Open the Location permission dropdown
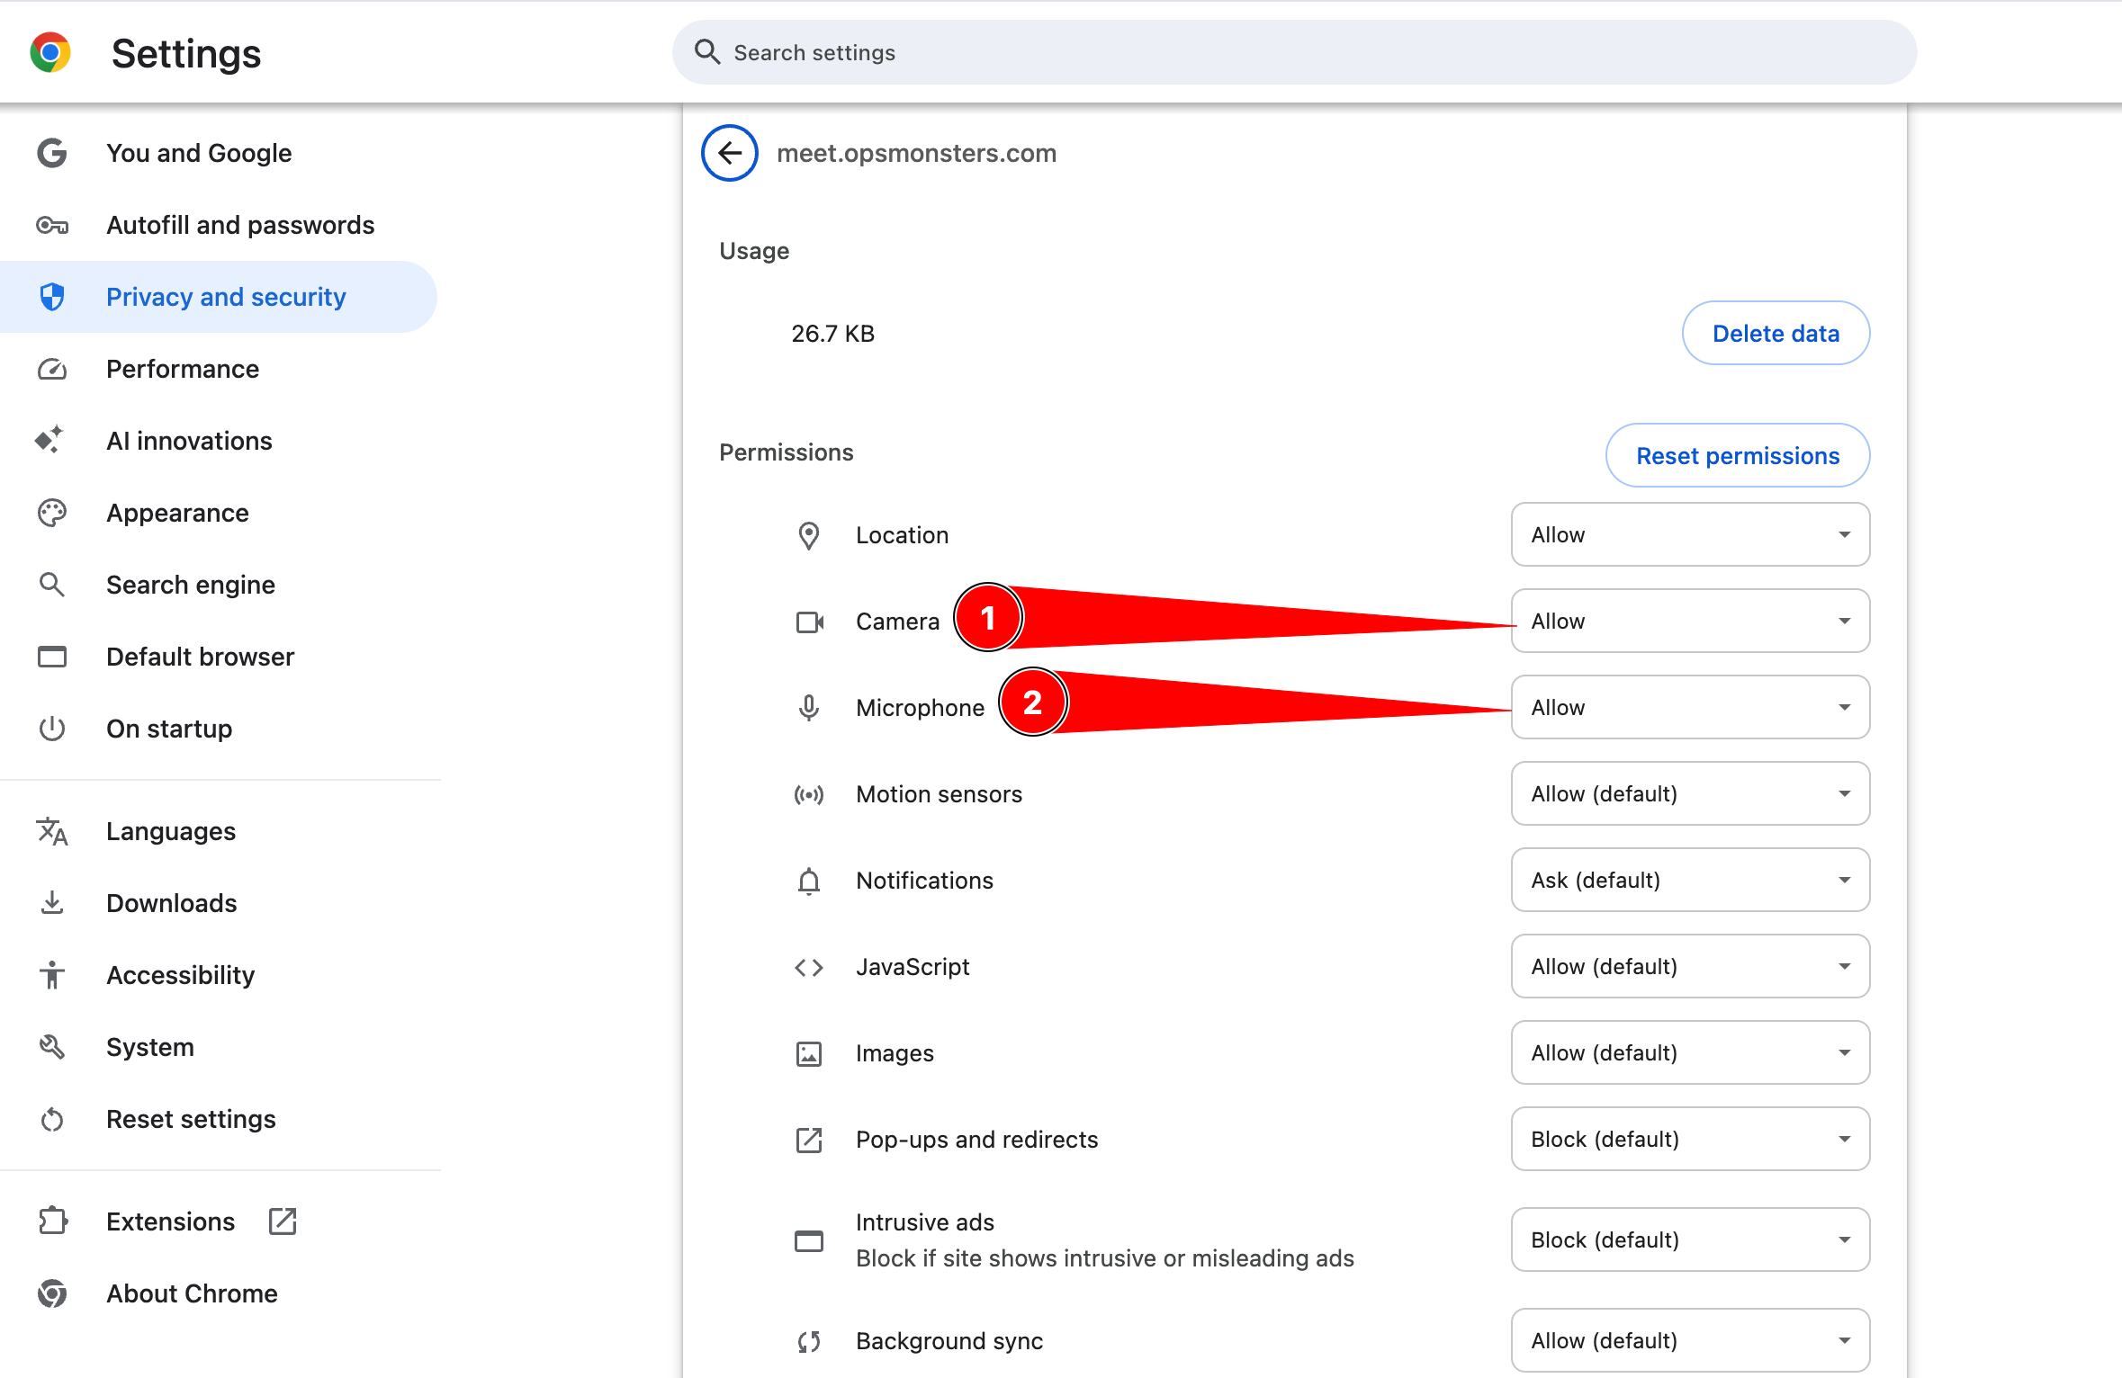Image resolution: width=2122 pixels, height=1378 pixels. [x=1689, y=535]
